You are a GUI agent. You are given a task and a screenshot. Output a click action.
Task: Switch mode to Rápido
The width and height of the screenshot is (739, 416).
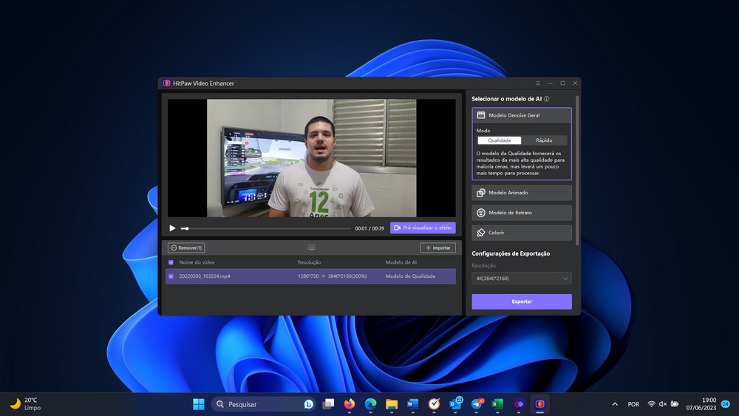tap(544, 140)
